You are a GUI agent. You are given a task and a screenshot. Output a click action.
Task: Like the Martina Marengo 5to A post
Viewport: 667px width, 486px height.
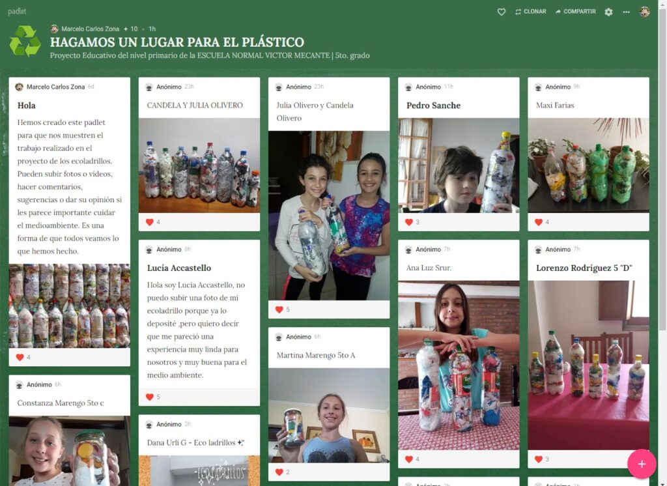[279, 472]
